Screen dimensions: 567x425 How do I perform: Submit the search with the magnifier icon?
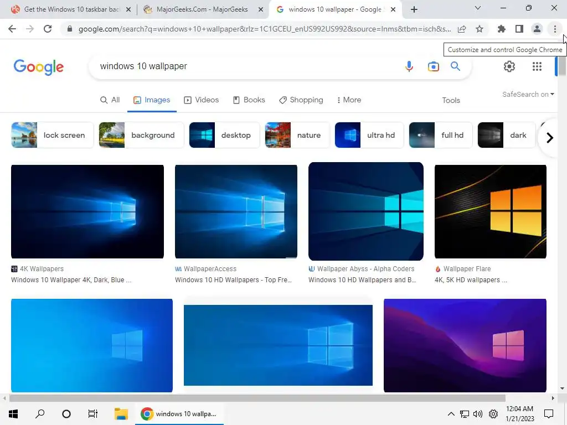[x=455, y=66]
